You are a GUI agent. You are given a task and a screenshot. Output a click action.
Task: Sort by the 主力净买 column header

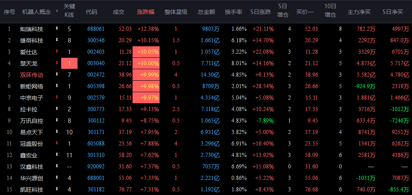[359, 12]
